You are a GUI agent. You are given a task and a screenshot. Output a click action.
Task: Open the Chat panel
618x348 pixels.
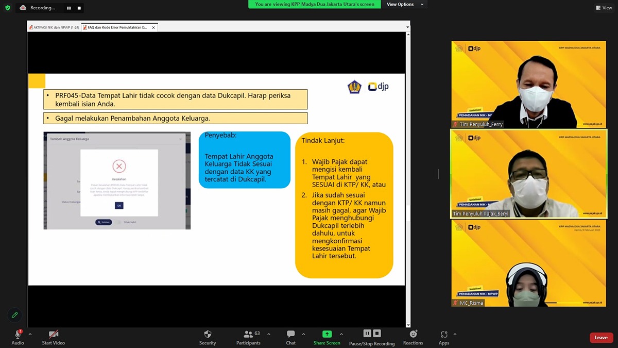coord(290,335)
